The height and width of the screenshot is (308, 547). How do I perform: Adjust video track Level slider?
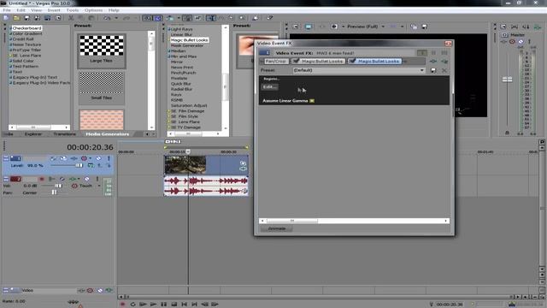coord(79,165)
